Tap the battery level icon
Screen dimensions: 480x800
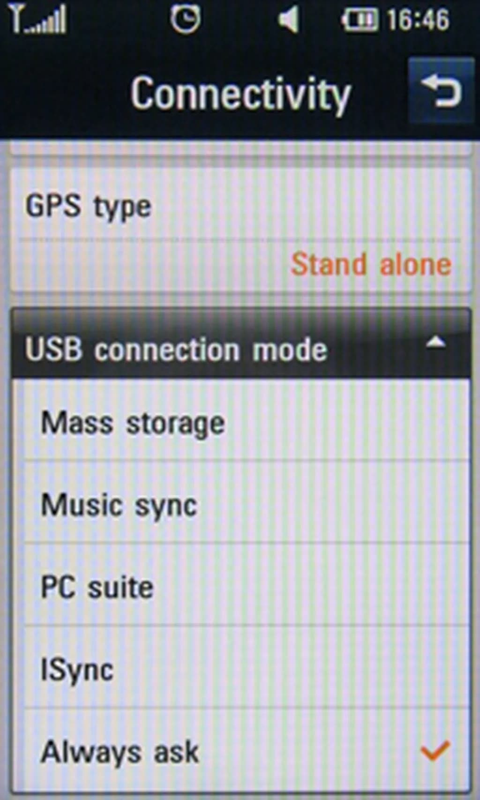coord(360,20)
